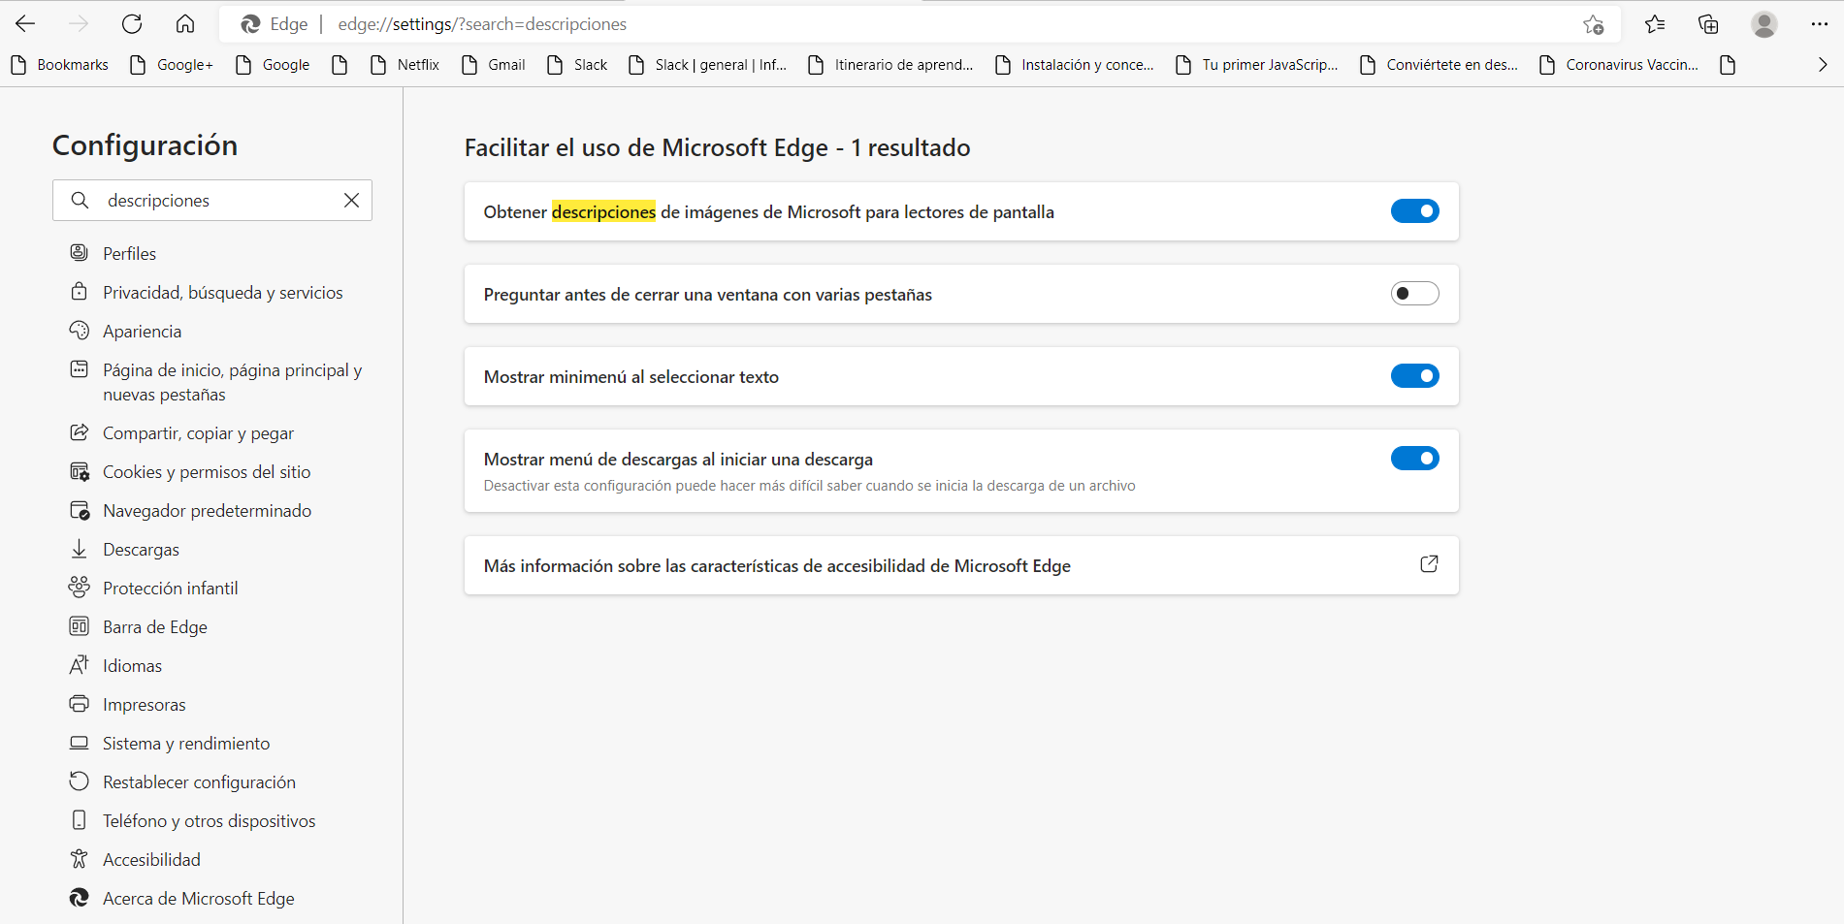The image size is (1844, 924).
Task: Select Cookies y permisos del sitio
Action: tap(207, 471)
